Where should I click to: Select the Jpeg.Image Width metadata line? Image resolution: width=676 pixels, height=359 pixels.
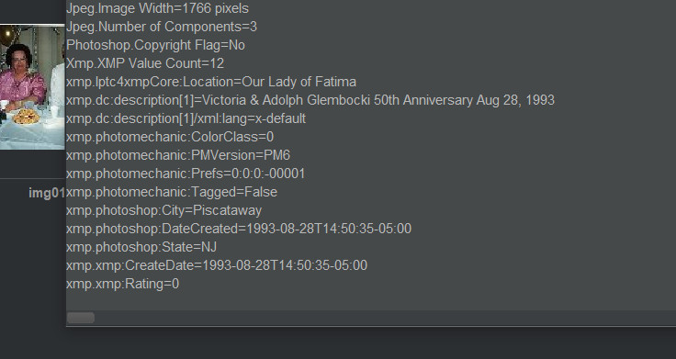pos(157,8)
